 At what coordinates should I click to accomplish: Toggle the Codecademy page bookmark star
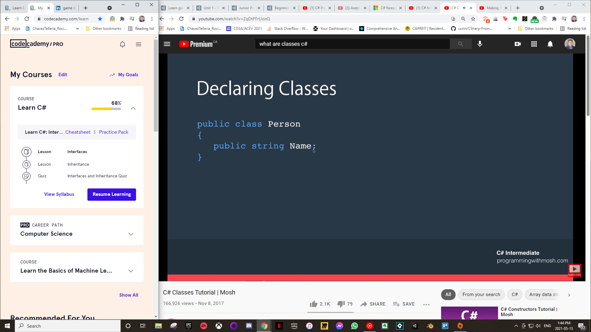pos(100,19)
